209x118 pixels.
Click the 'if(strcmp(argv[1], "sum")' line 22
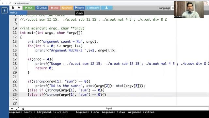(59, 81)
